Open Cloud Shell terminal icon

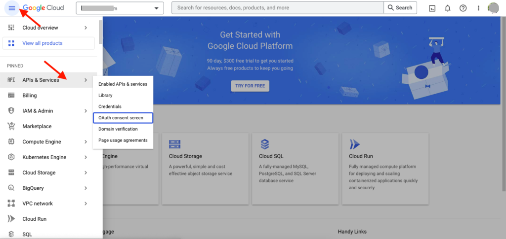(x=432, y=8)
